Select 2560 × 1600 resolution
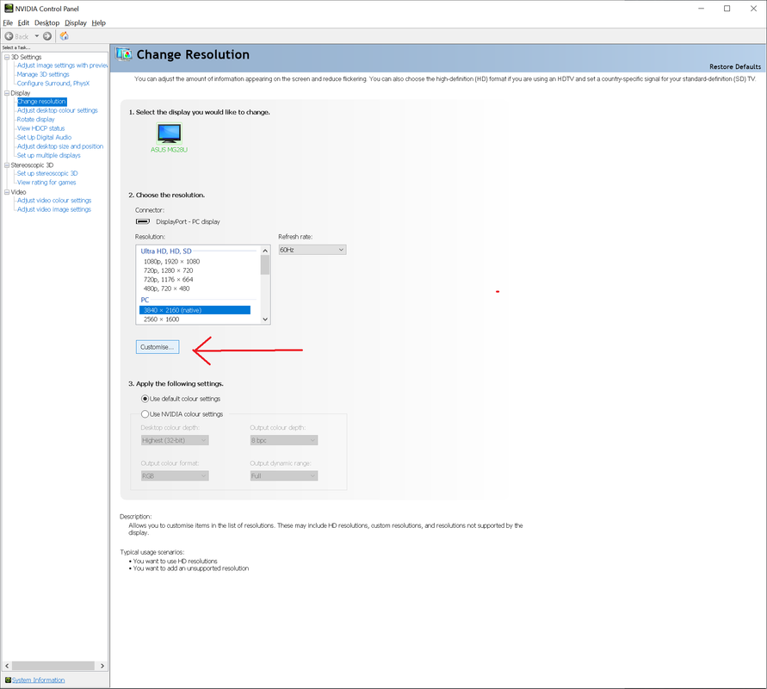The image size is (767, 689). 162,319
